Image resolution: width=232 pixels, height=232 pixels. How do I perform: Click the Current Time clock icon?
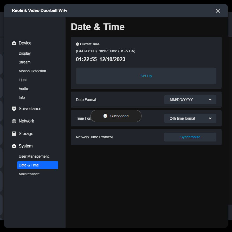click(x=78, y=44)
